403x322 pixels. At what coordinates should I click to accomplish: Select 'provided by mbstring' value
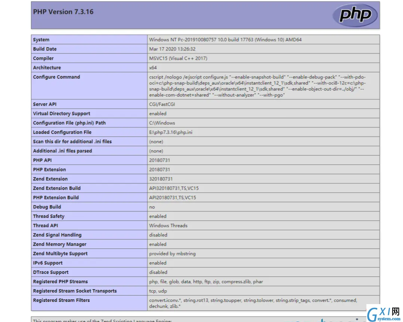172,253
